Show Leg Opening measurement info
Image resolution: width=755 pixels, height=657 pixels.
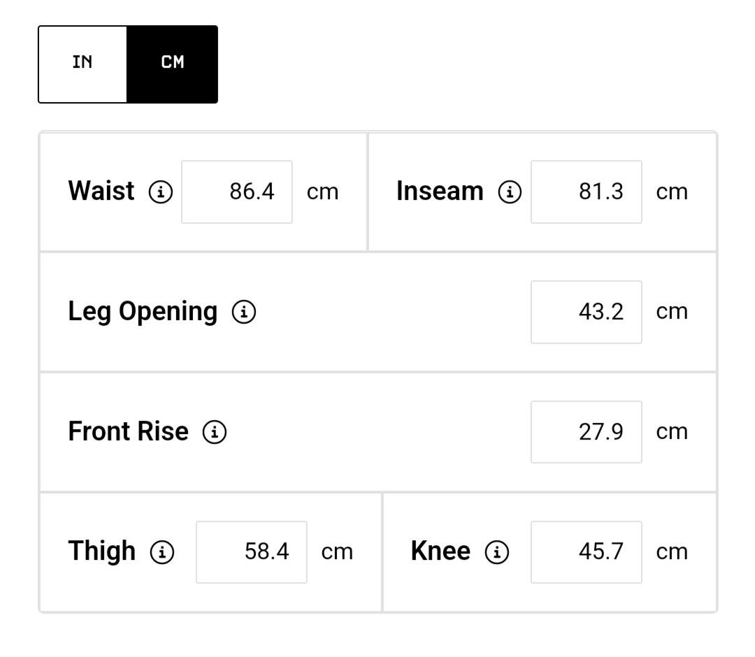(x=244, y=312)
